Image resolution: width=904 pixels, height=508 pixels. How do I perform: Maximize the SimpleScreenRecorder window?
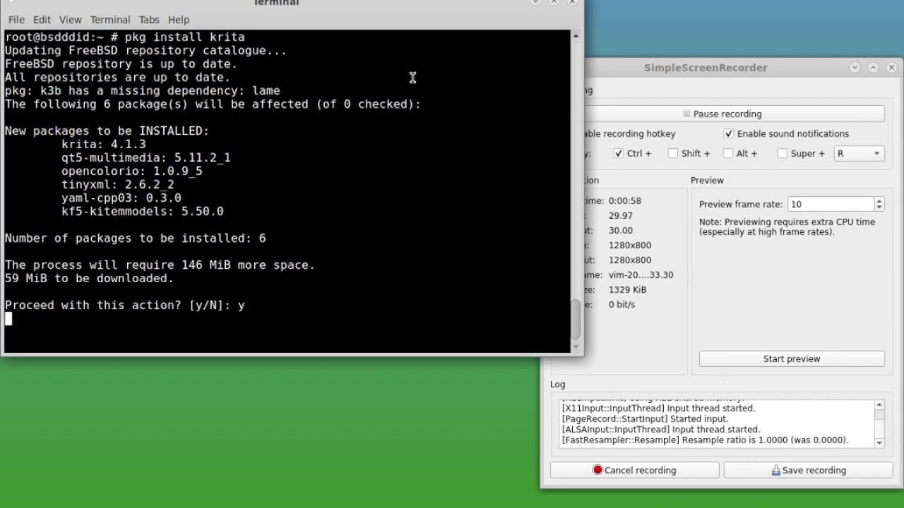(873, 68)
